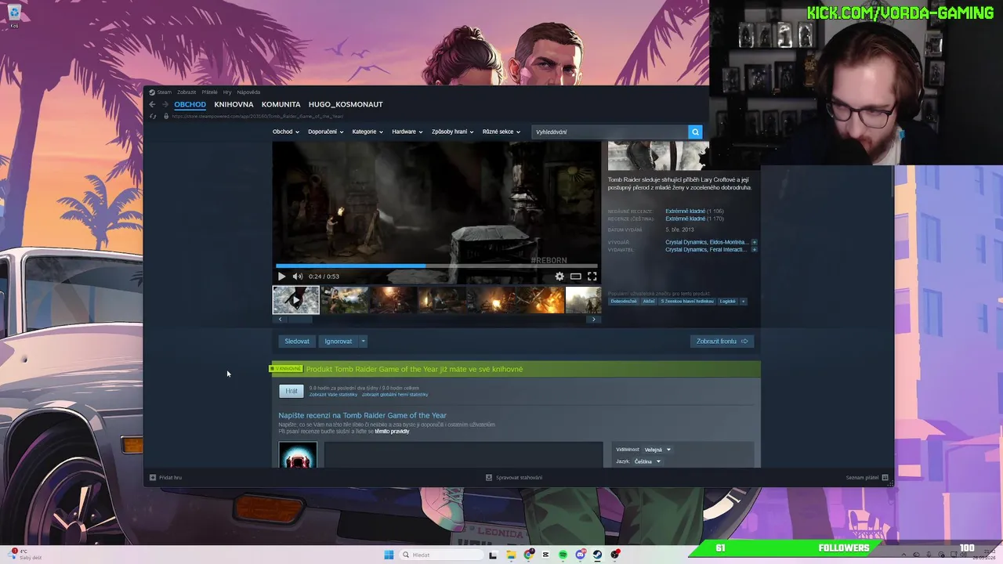Expand the Kategorie dropdown
This screenshot has width=1003, height=564.
click(x=368, y=132)
